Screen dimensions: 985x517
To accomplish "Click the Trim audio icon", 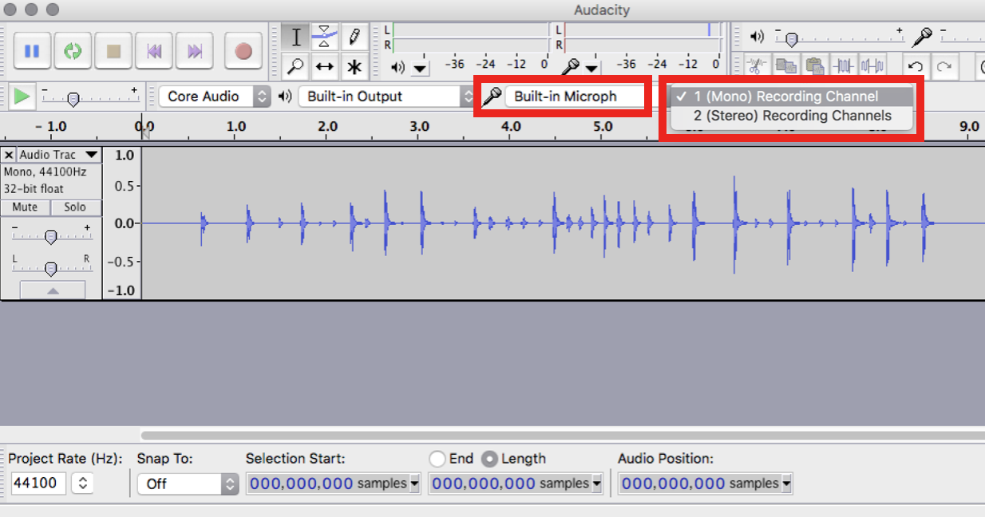I will 843,66.
